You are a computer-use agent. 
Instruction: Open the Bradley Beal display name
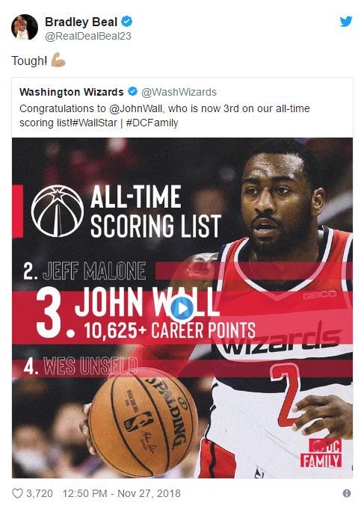81,22
